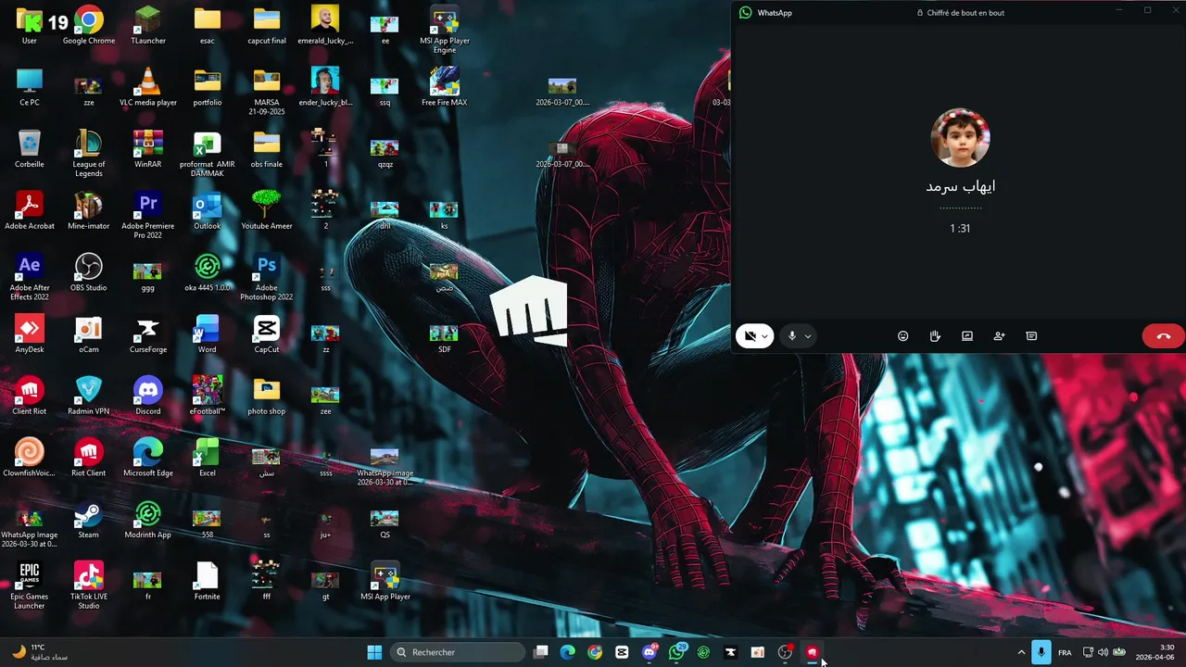Open WhatsApp from the taskbar
This screenshot has width=1186, height=667.
pyautogui.click(x=676, y=652)
